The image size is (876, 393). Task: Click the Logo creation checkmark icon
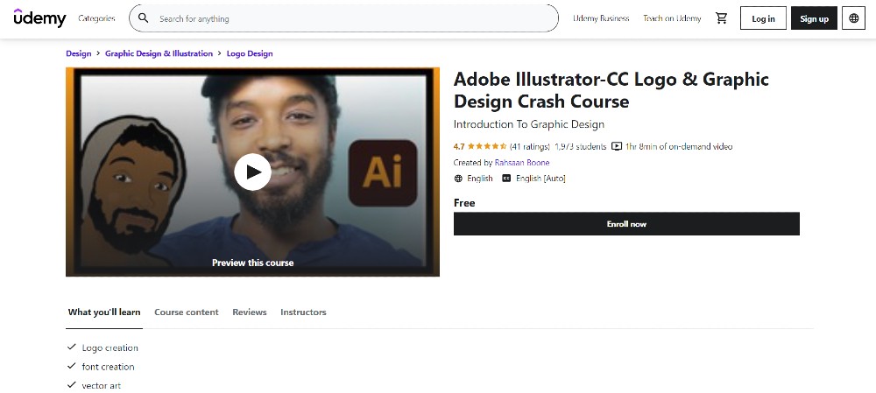72,347
